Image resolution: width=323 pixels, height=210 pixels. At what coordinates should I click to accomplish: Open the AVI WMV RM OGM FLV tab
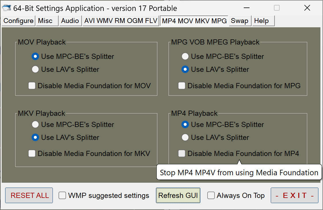[121, 21]
